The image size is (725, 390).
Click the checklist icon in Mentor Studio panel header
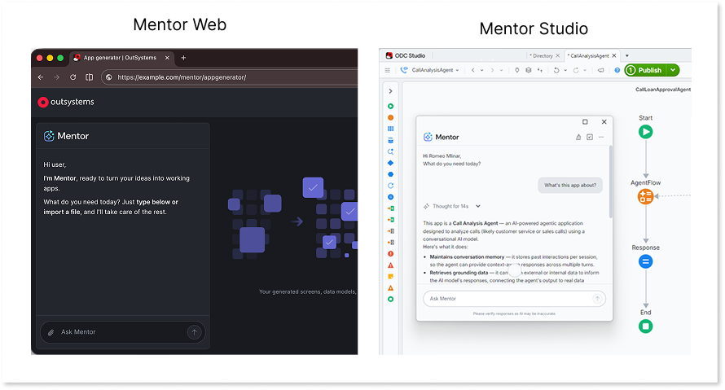click(x=590, y=138)
